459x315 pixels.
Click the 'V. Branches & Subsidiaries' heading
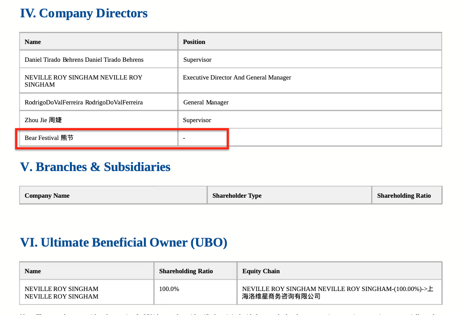95,167
